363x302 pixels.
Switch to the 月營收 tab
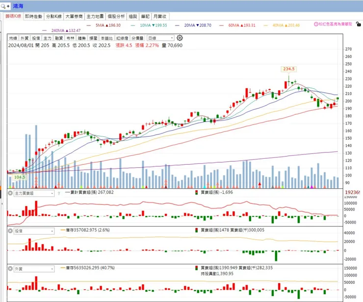[160, 17]
